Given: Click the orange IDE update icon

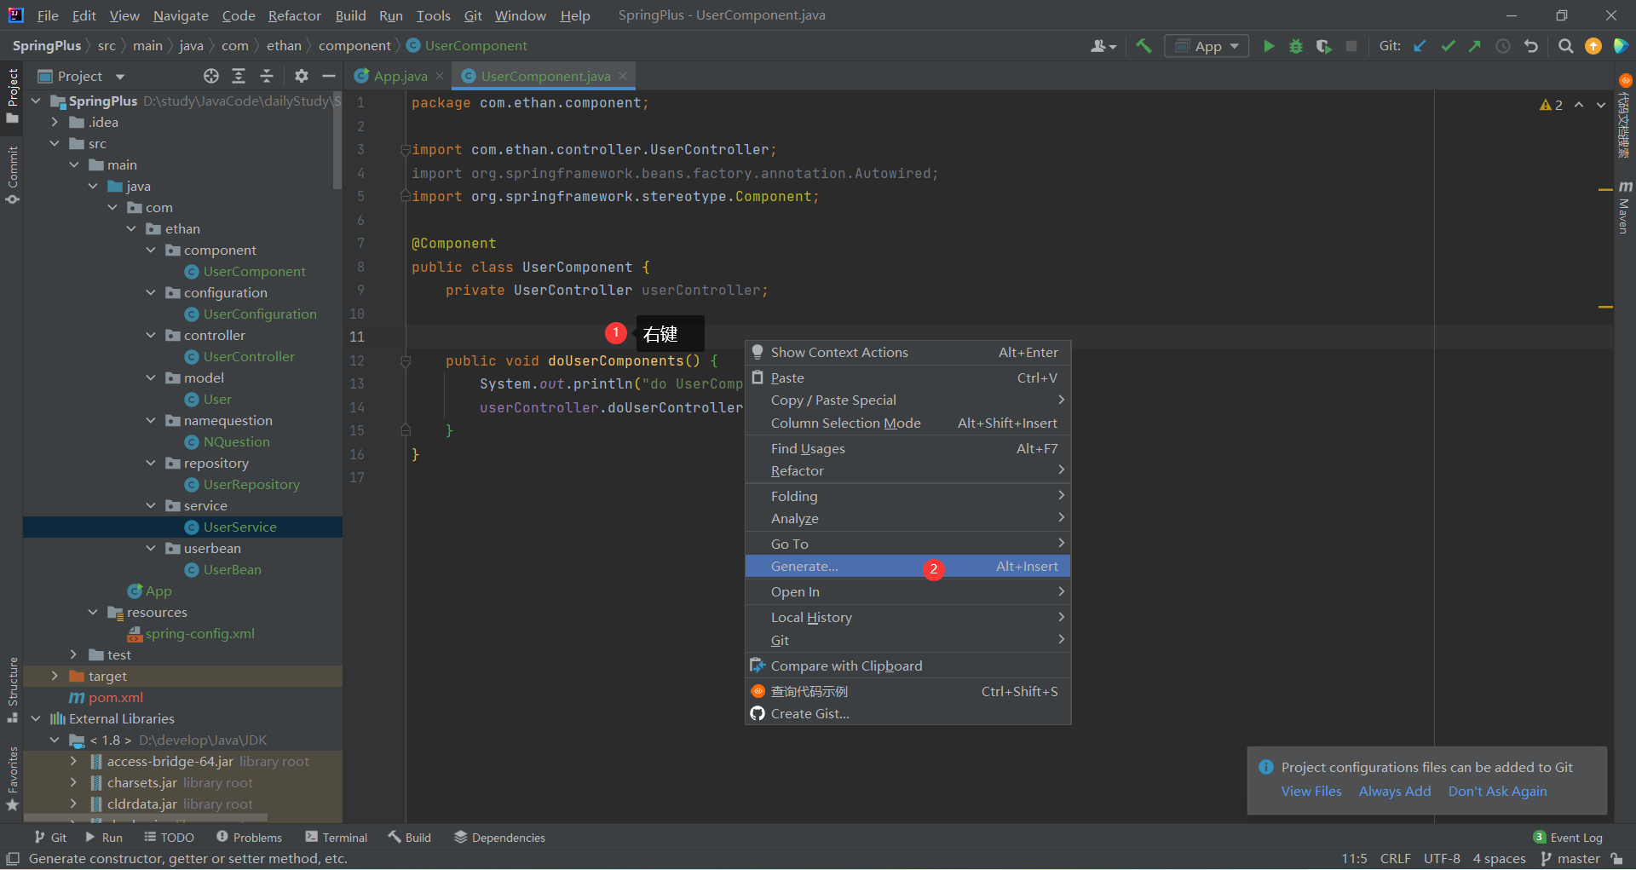Looking at the screenshot, I should point(1593,46).
